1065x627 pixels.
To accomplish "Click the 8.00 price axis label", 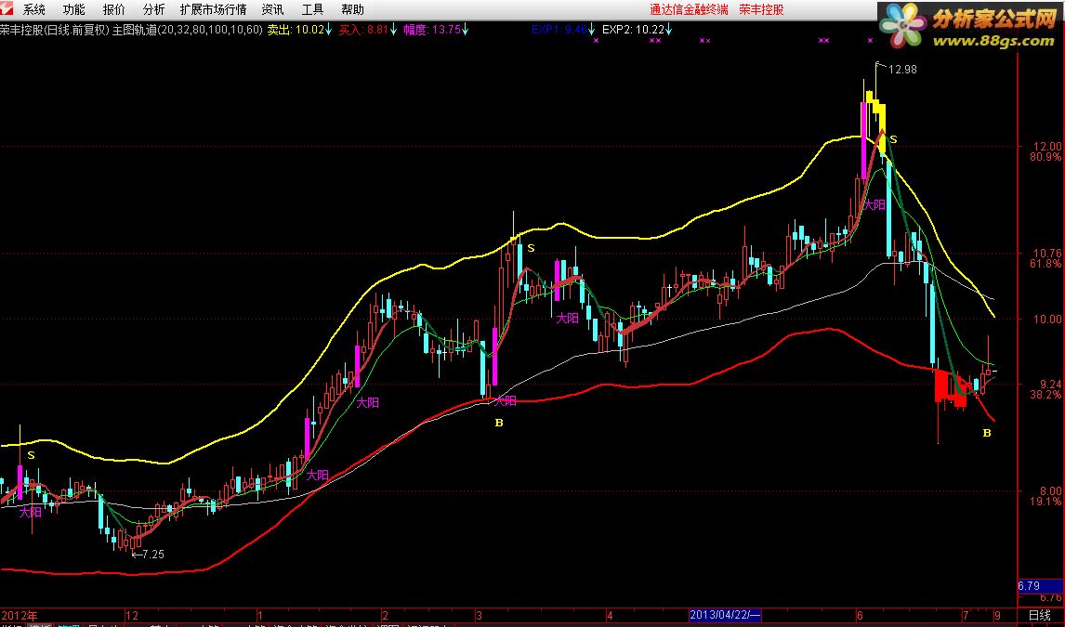I will point(1049,490).
